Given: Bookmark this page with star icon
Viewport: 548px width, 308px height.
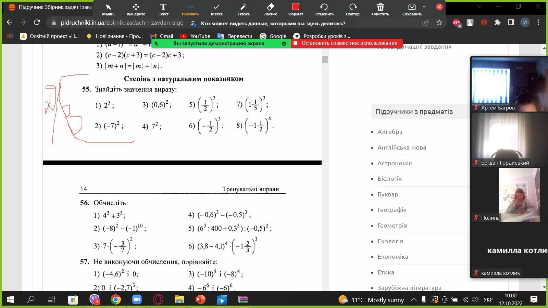Looking at the screenshot, I should 439,23.
